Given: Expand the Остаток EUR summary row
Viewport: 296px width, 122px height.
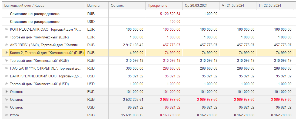Looking at the screenshot, I should click(x=6, y=92).
